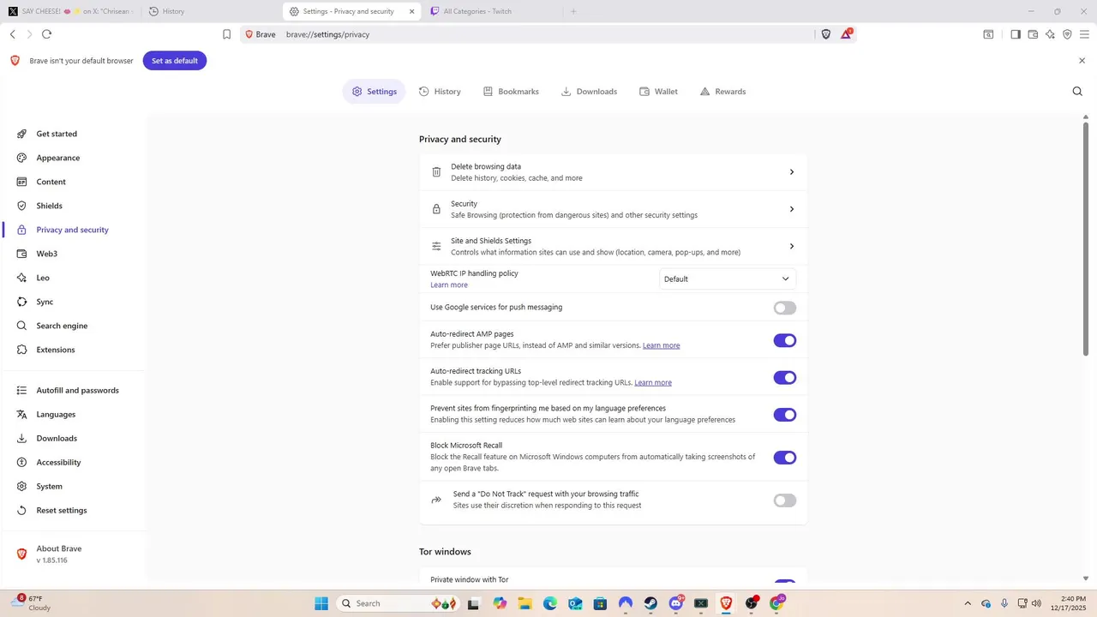Open a new tab with plus button
1097x617 pixels.
click(573, 11)
